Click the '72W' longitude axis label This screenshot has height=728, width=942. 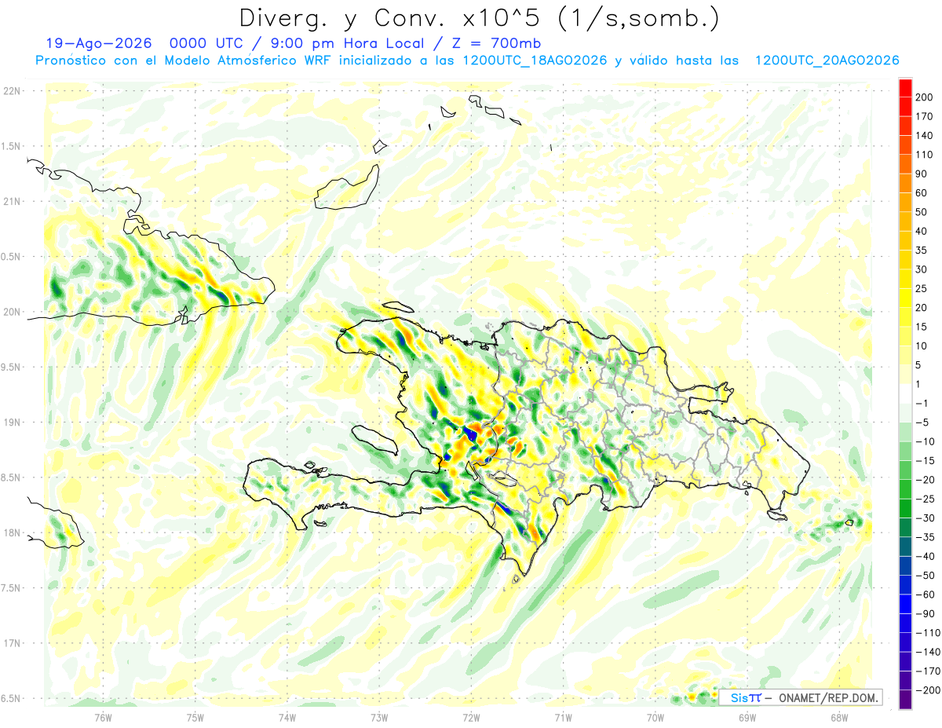pos(471,717)
